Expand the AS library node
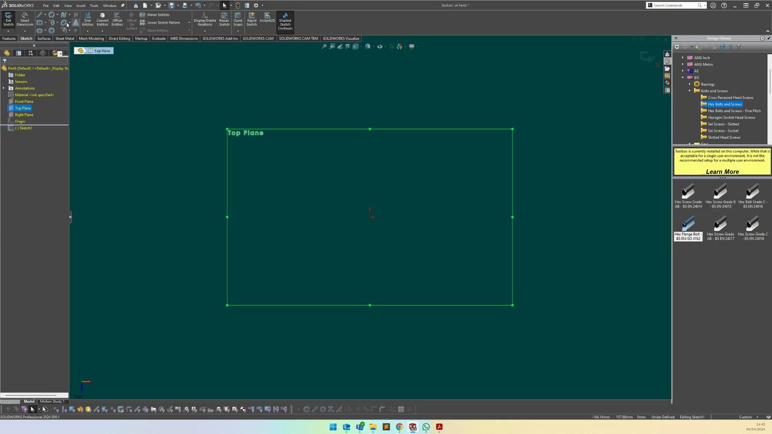Viewport: 772px width, 434px height. [x=683, y=71]
